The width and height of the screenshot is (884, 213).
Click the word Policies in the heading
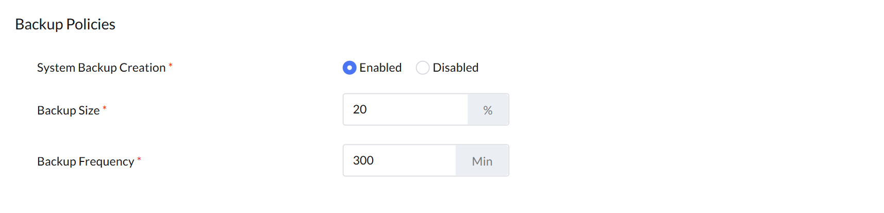[91, 24]
